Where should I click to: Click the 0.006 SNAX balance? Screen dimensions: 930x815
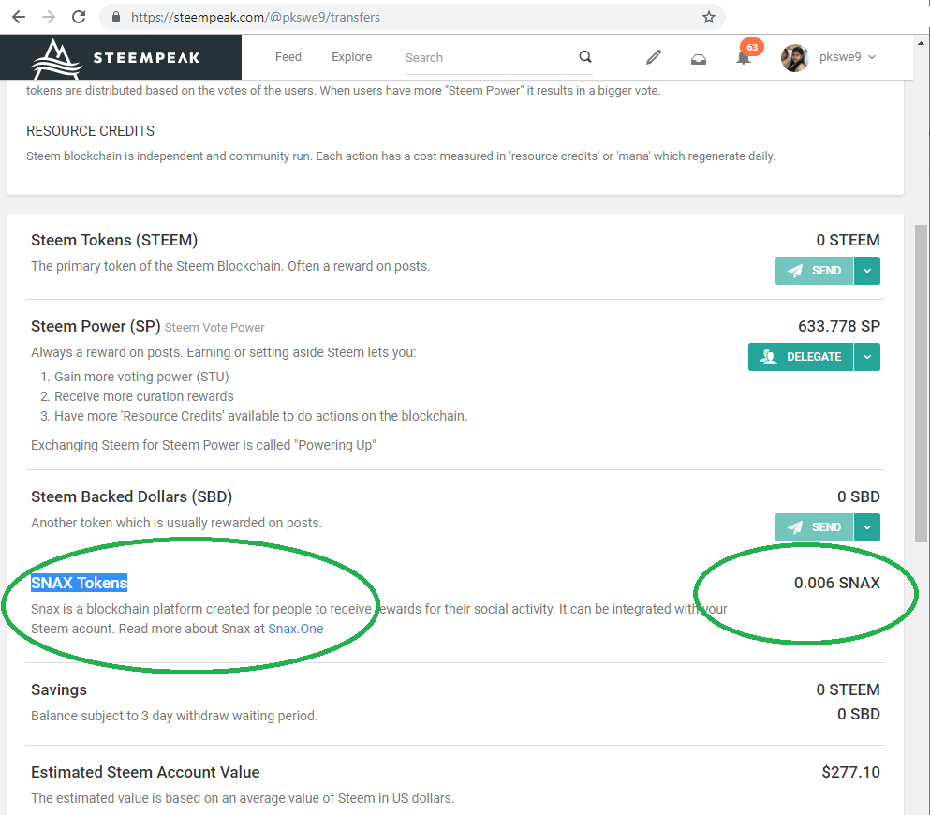click(837, 583)
